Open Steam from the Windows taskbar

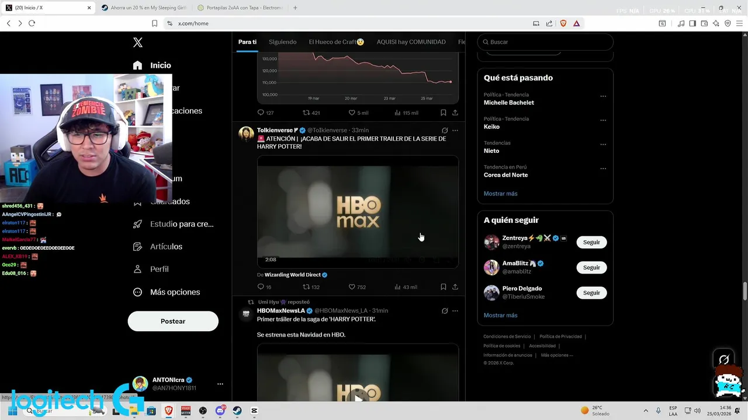(237, 411)
